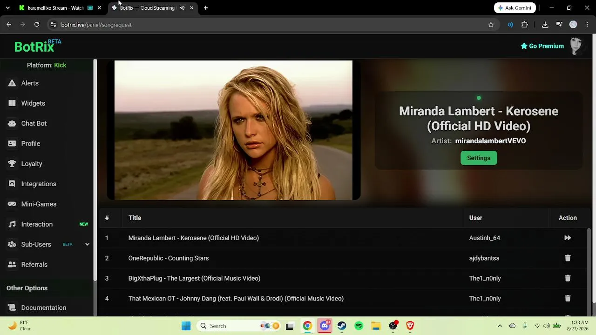This screenshot has height=335, width=596.
Task: Click the Mini-Games gamepad icon
Action: pyautogui.click(x=12, y=204)
